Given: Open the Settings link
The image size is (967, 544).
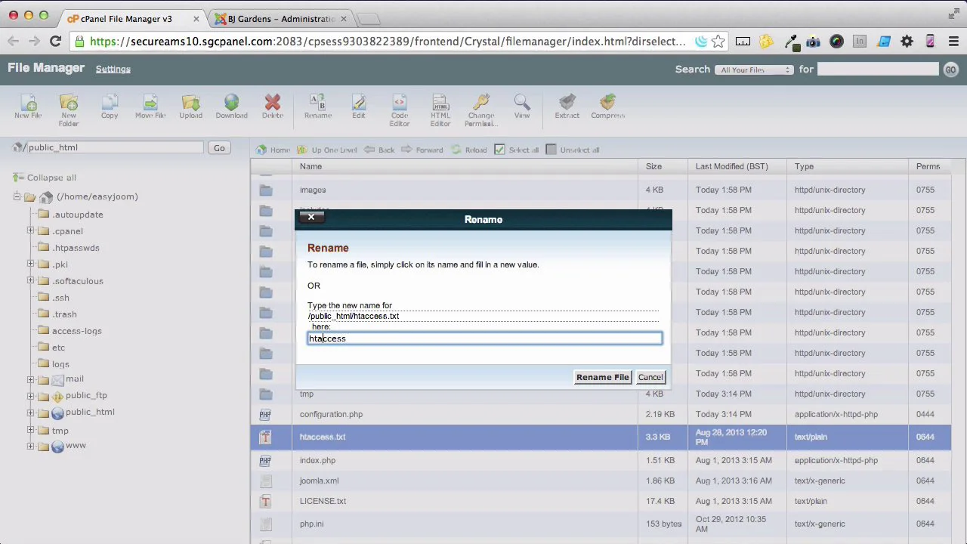Looking at the screenshot, I should pyautogui.click(x=113, y=69).
